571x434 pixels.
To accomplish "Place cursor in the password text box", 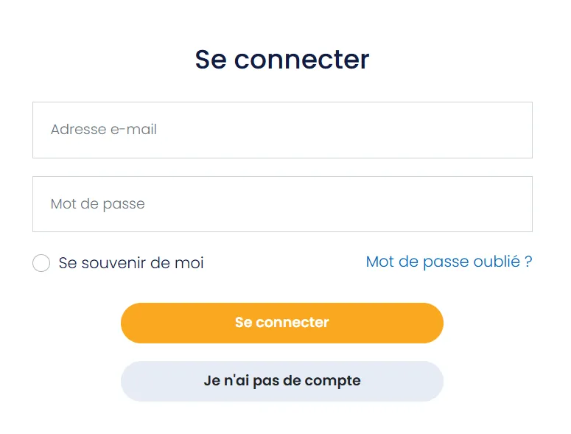I will (x=282, y=204).
